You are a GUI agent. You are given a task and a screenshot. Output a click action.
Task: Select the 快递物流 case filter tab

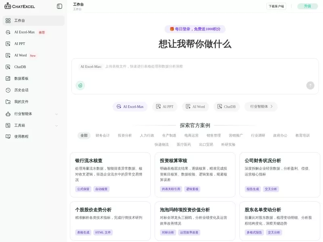(162, 144)
